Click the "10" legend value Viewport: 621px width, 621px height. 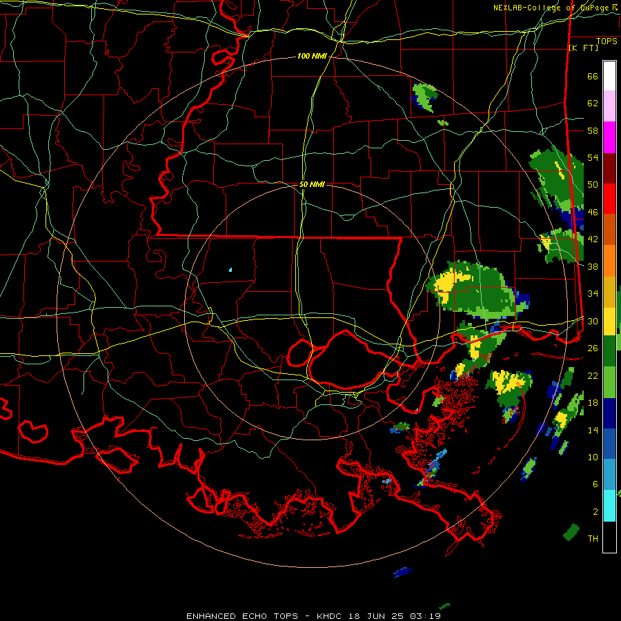point(593,457)
